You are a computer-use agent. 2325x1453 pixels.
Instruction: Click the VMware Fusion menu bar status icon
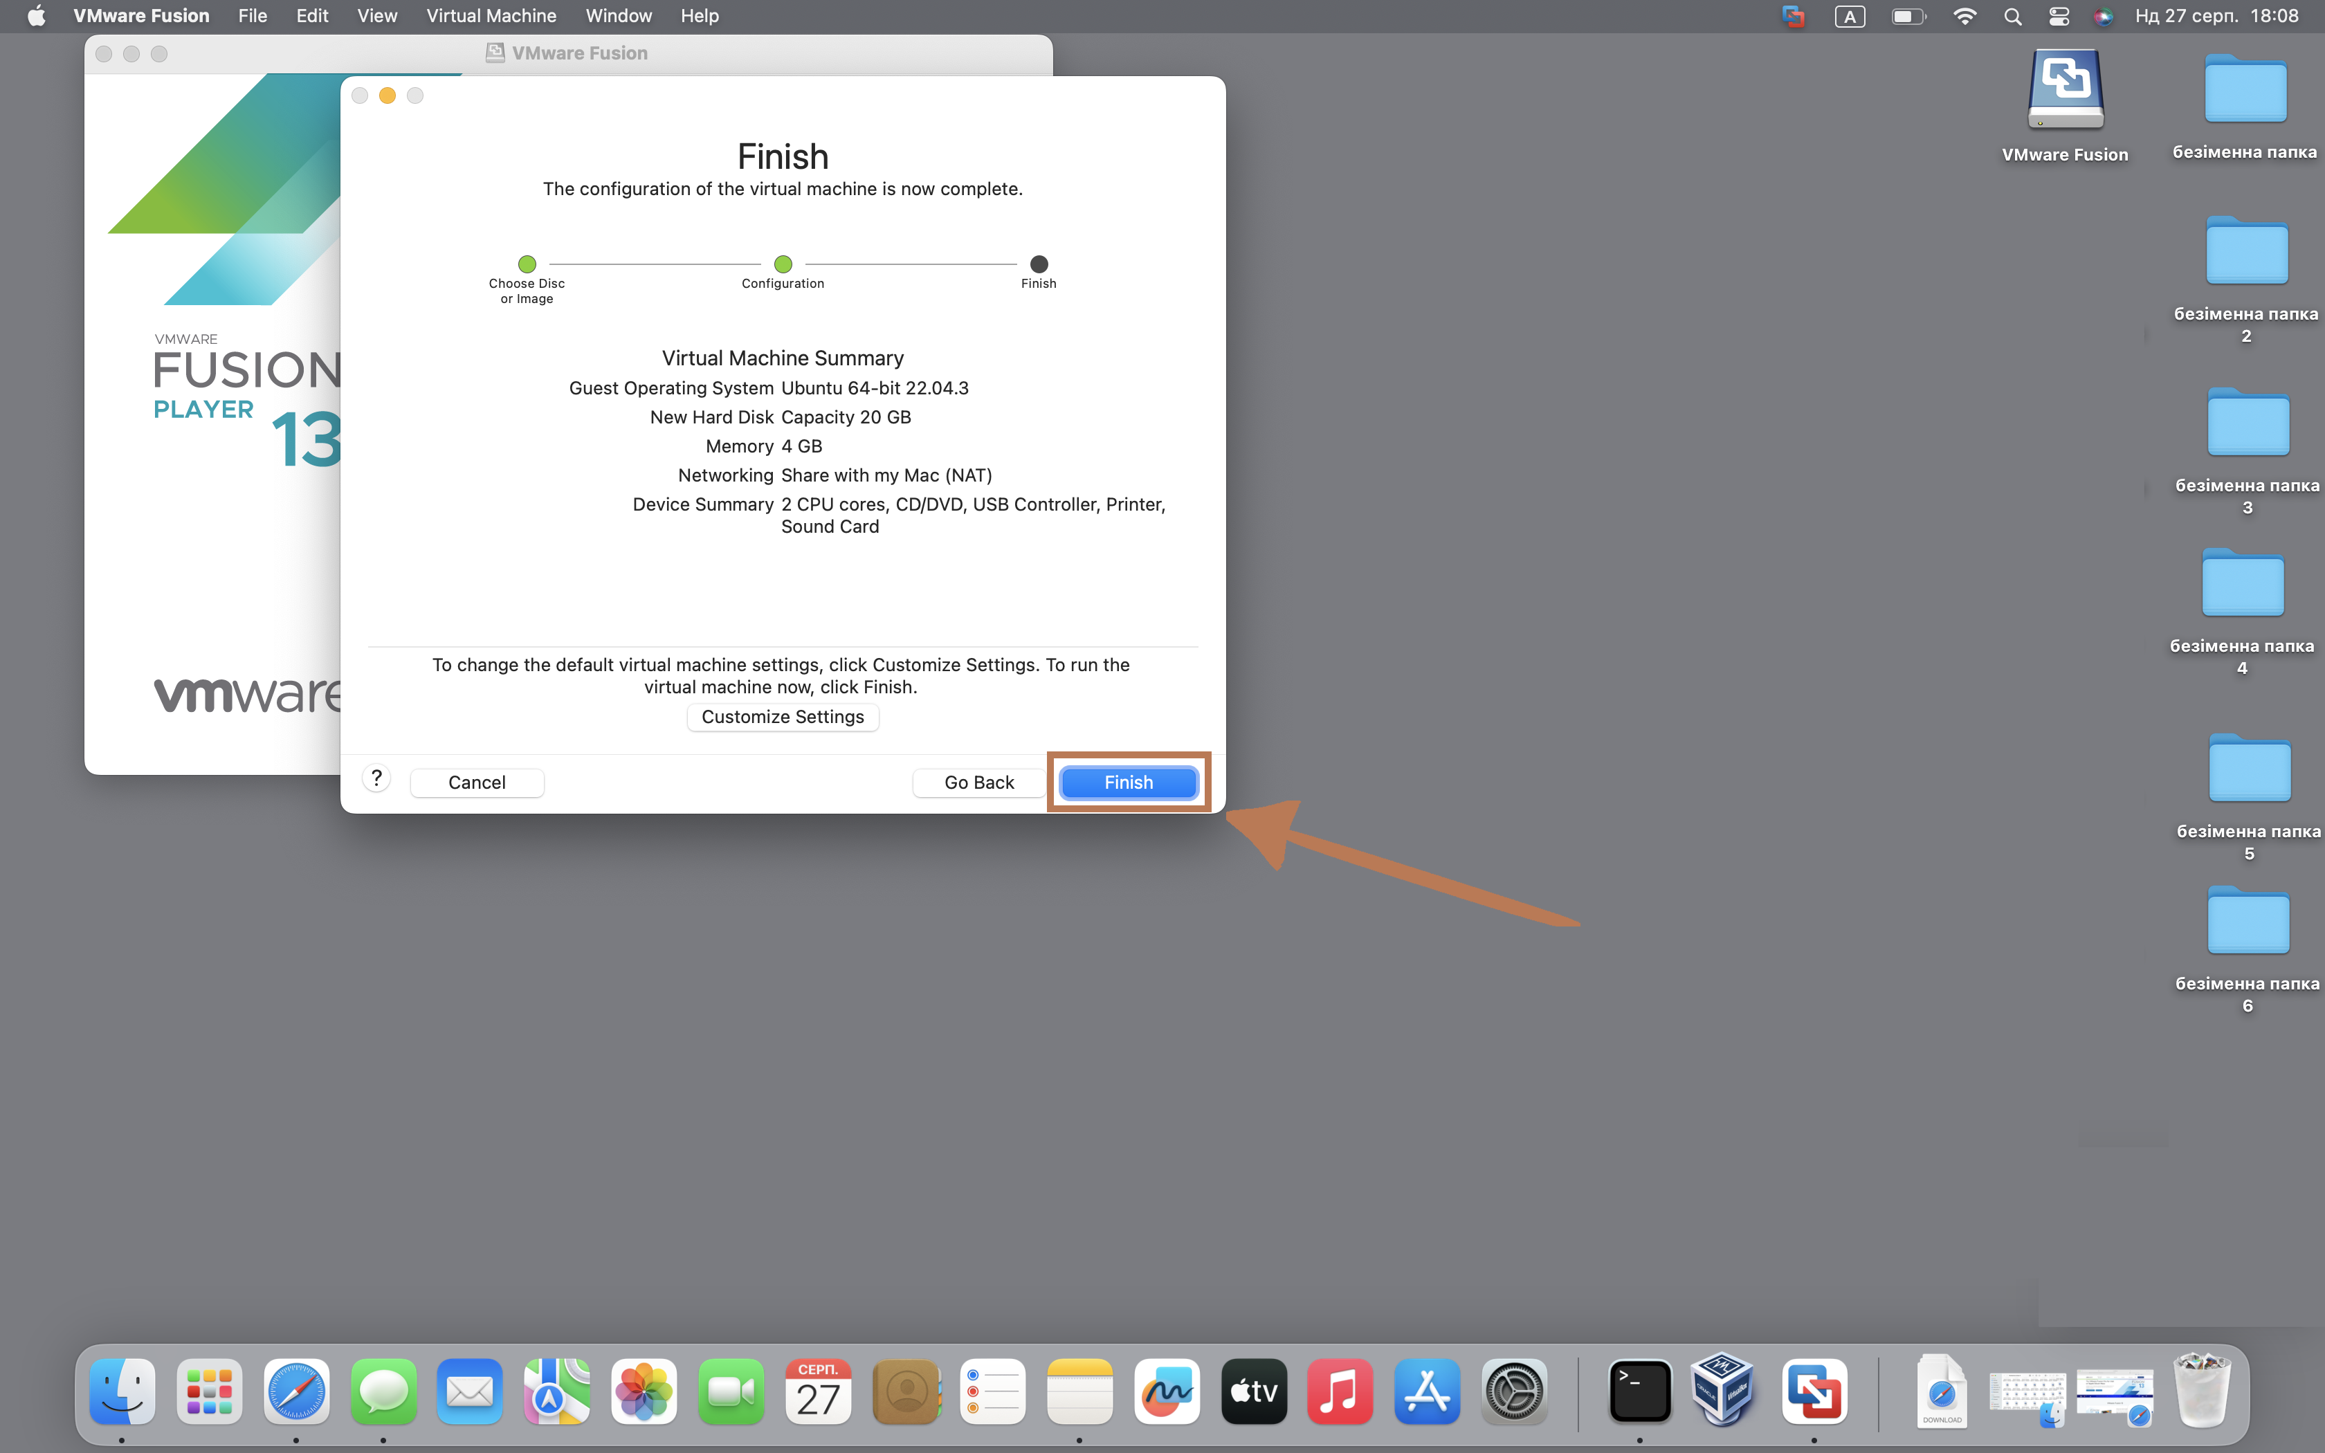(x=1793, y=15)
